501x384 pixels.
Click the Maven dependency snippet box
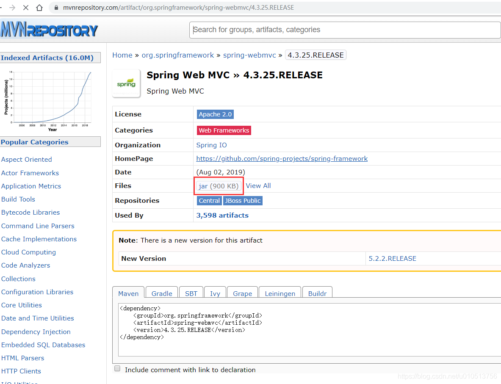(x=309, y=330)
